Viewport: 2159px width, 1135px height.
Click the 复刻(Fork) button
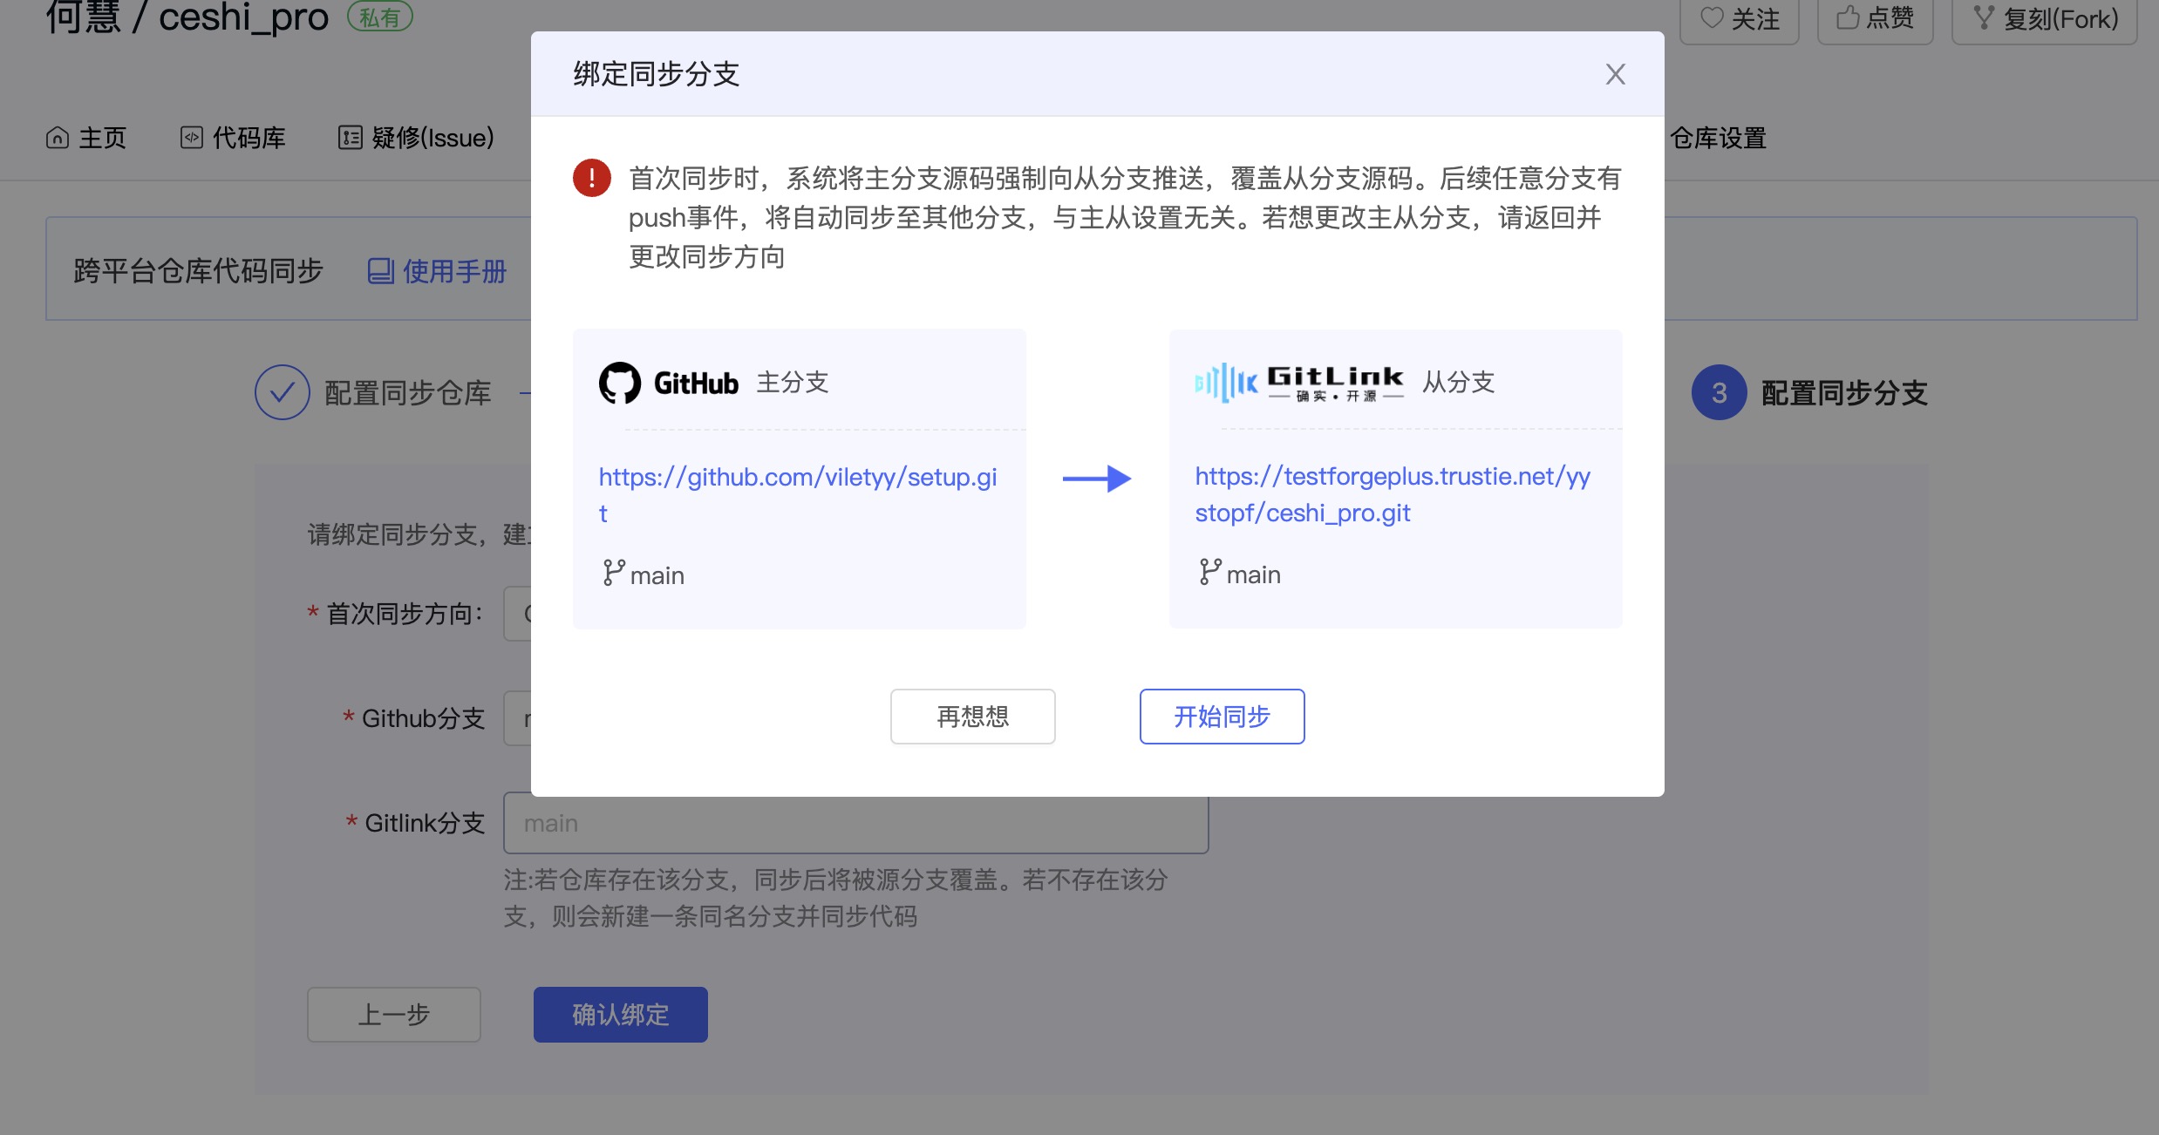pos(2045,19)
